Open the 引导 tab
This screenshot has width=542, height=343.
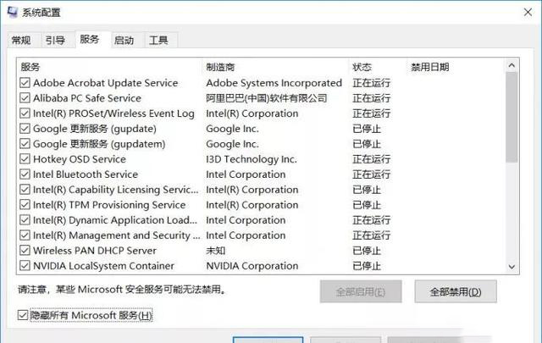[x=55, y=40]
